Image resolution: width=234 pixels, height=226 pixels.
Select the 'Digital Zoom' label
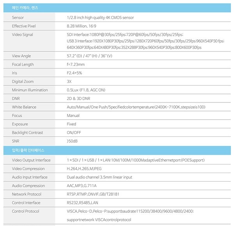(23, 81)
